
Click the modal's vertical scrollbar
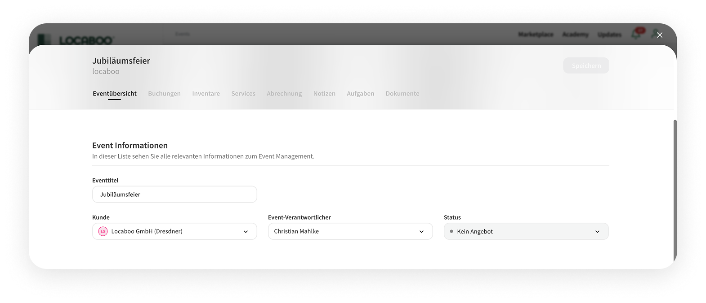pos(675,188)
